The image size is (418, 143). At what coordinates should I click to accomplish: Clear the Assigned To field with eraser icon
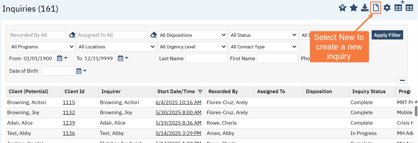(153, 35)
